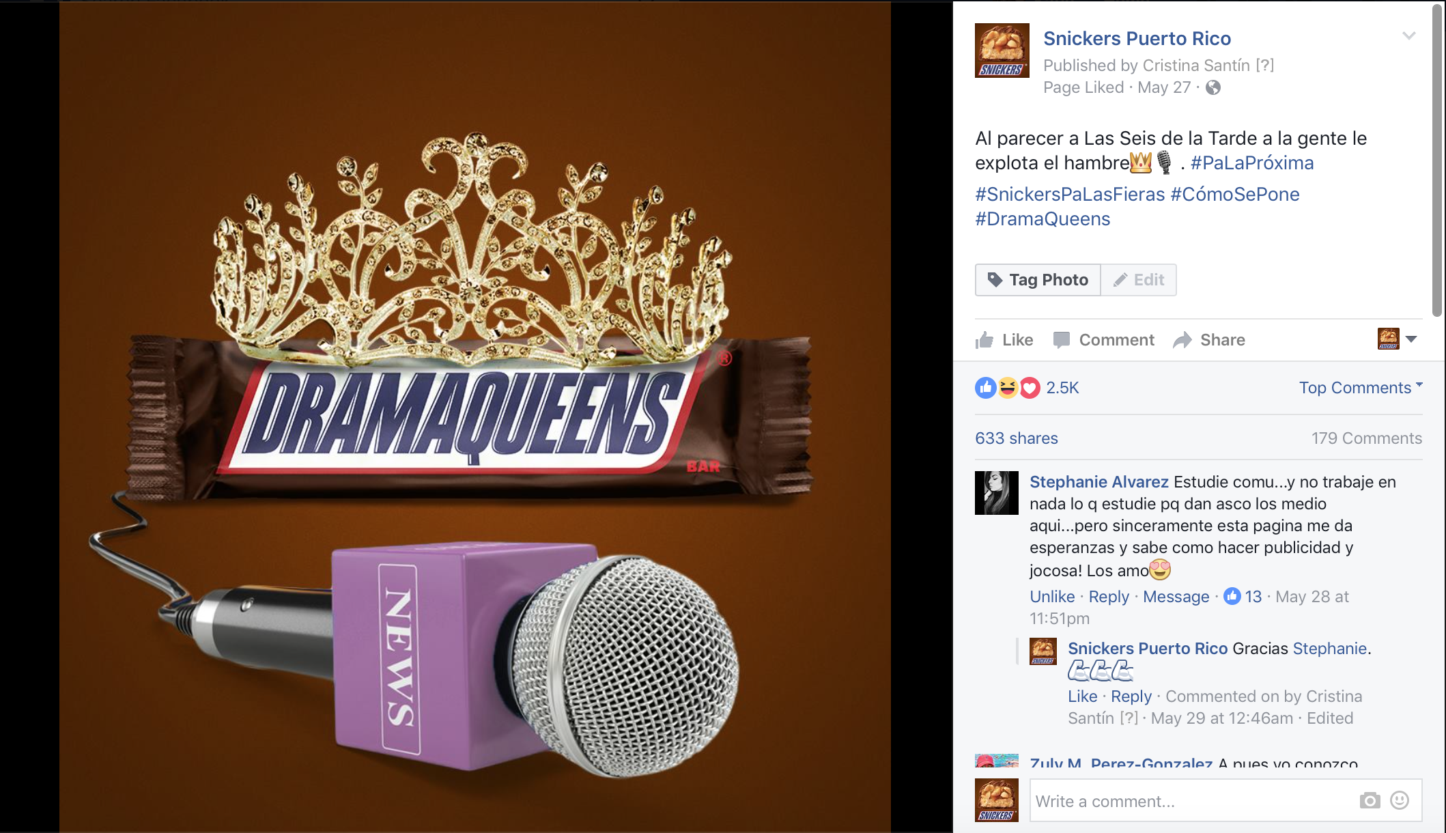The width and height of the screenshot is (1446, 833).
Task: View the 633 shares link
Action: pos(1017,438)
